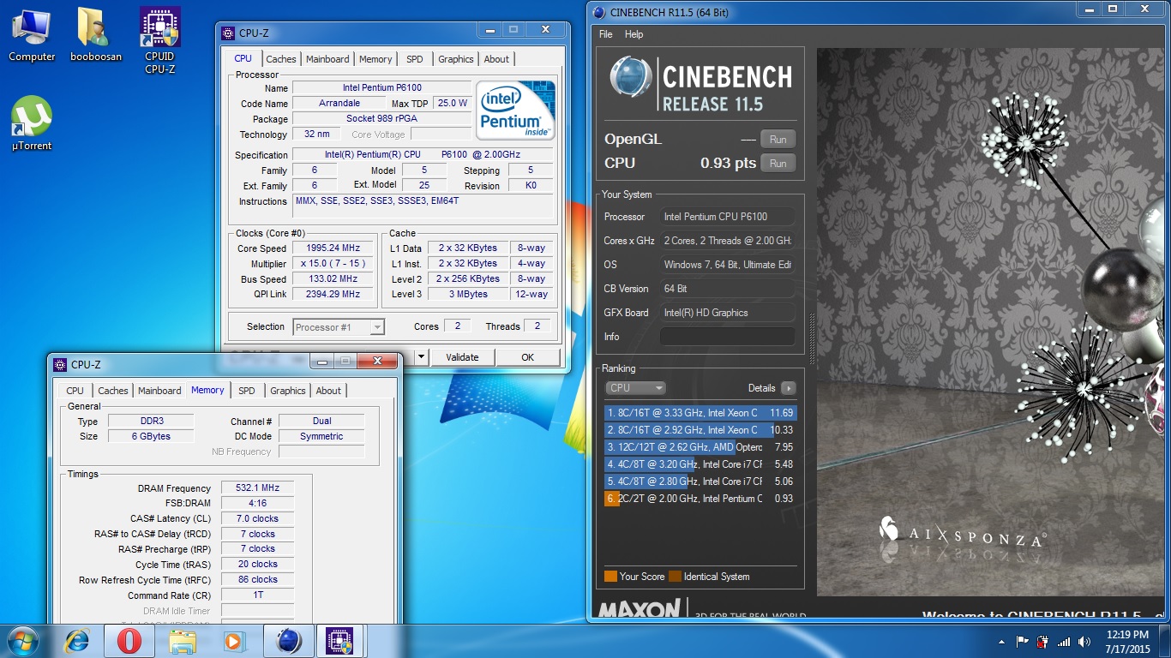This screenshot has width=1171, height=658.
Task: Open the volume speaker tray icon
Action: tap(1084, 641)
